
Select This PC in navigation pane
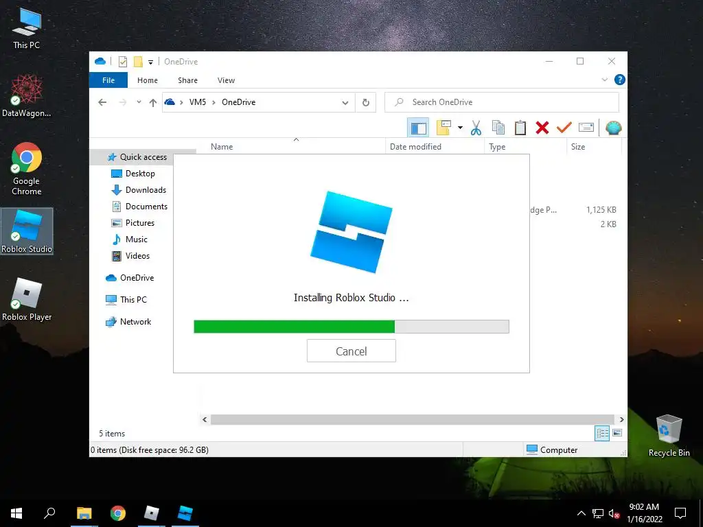point(126,300)
